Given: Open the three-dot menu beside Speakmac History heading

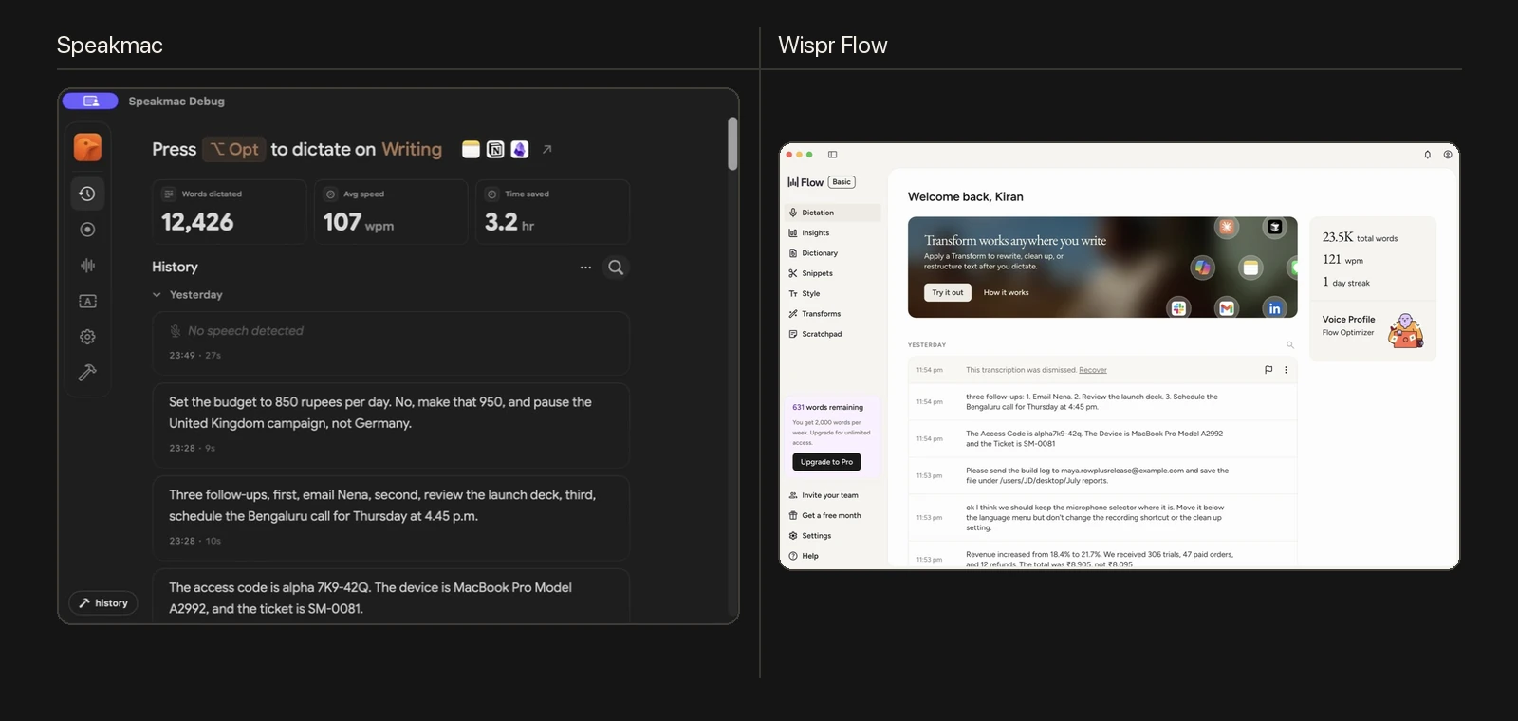Looking at the screenshot, I should coord(585,268).
